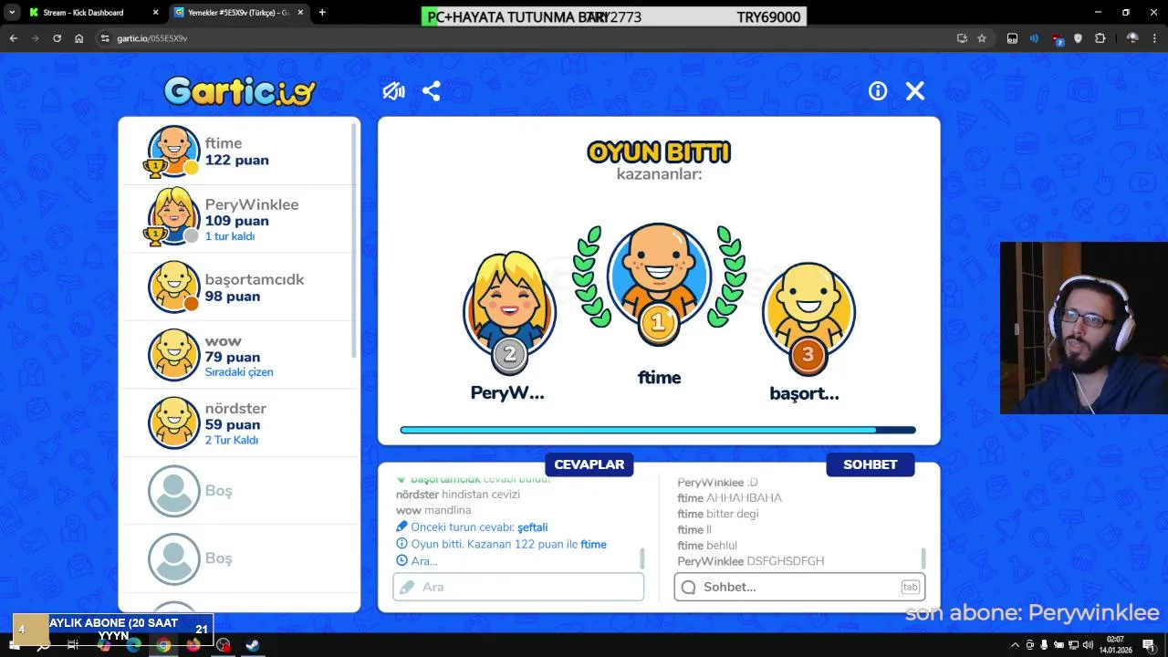The image size is (1168, 657).
Task: Open site information icon in address bar
Action: (105, 38)
